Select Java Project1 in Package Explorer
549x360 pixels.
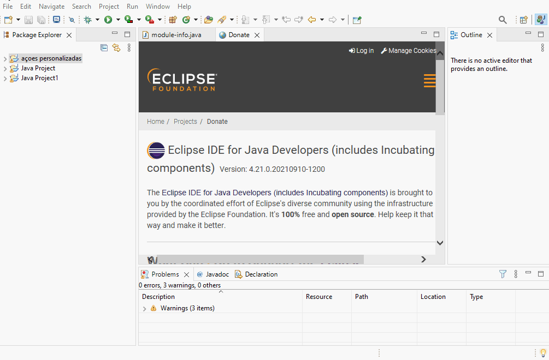39,78
